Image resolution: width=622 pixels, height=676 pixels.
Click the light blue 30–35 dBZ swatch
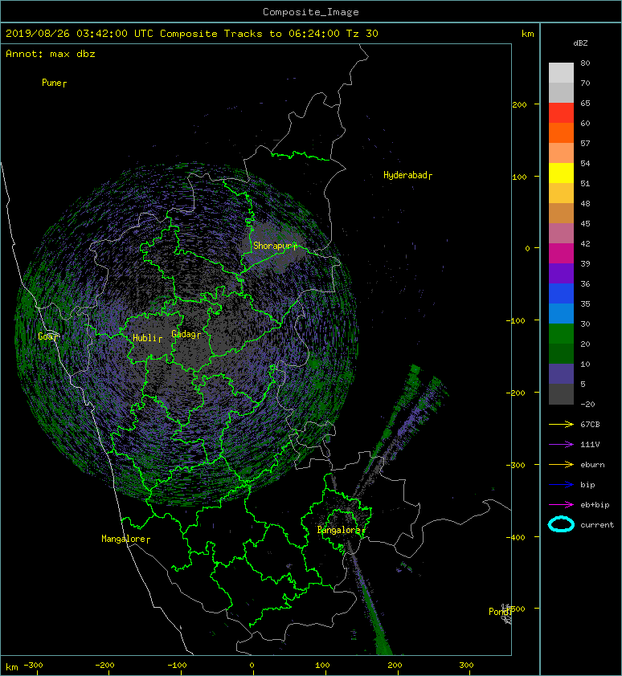[561, 313]
